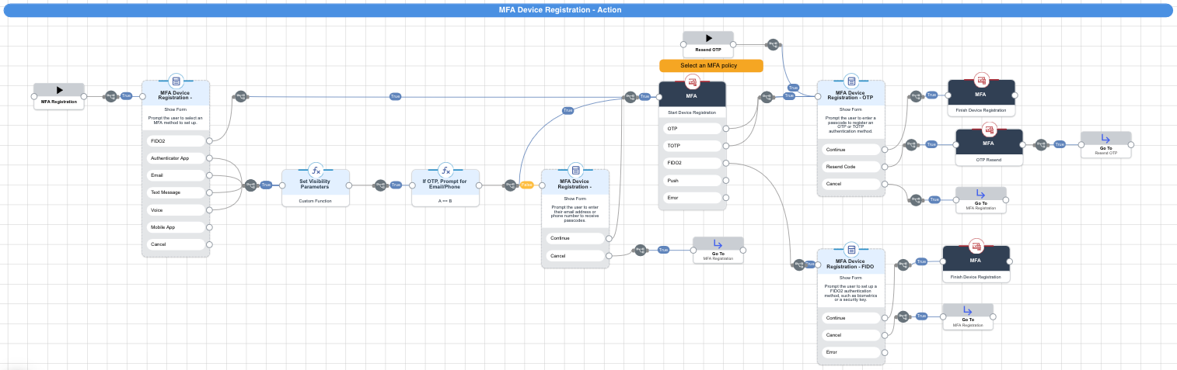Select the Text Message option row

(176, 192)
